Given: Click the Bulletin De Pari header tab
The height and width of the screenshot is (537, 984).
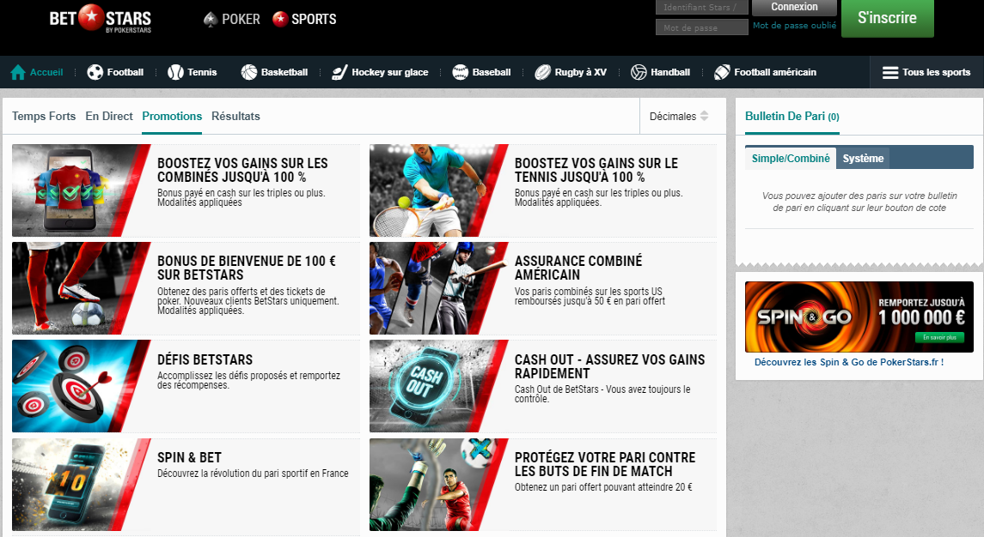Looking at the screenshot, I should tap(792, 116).
